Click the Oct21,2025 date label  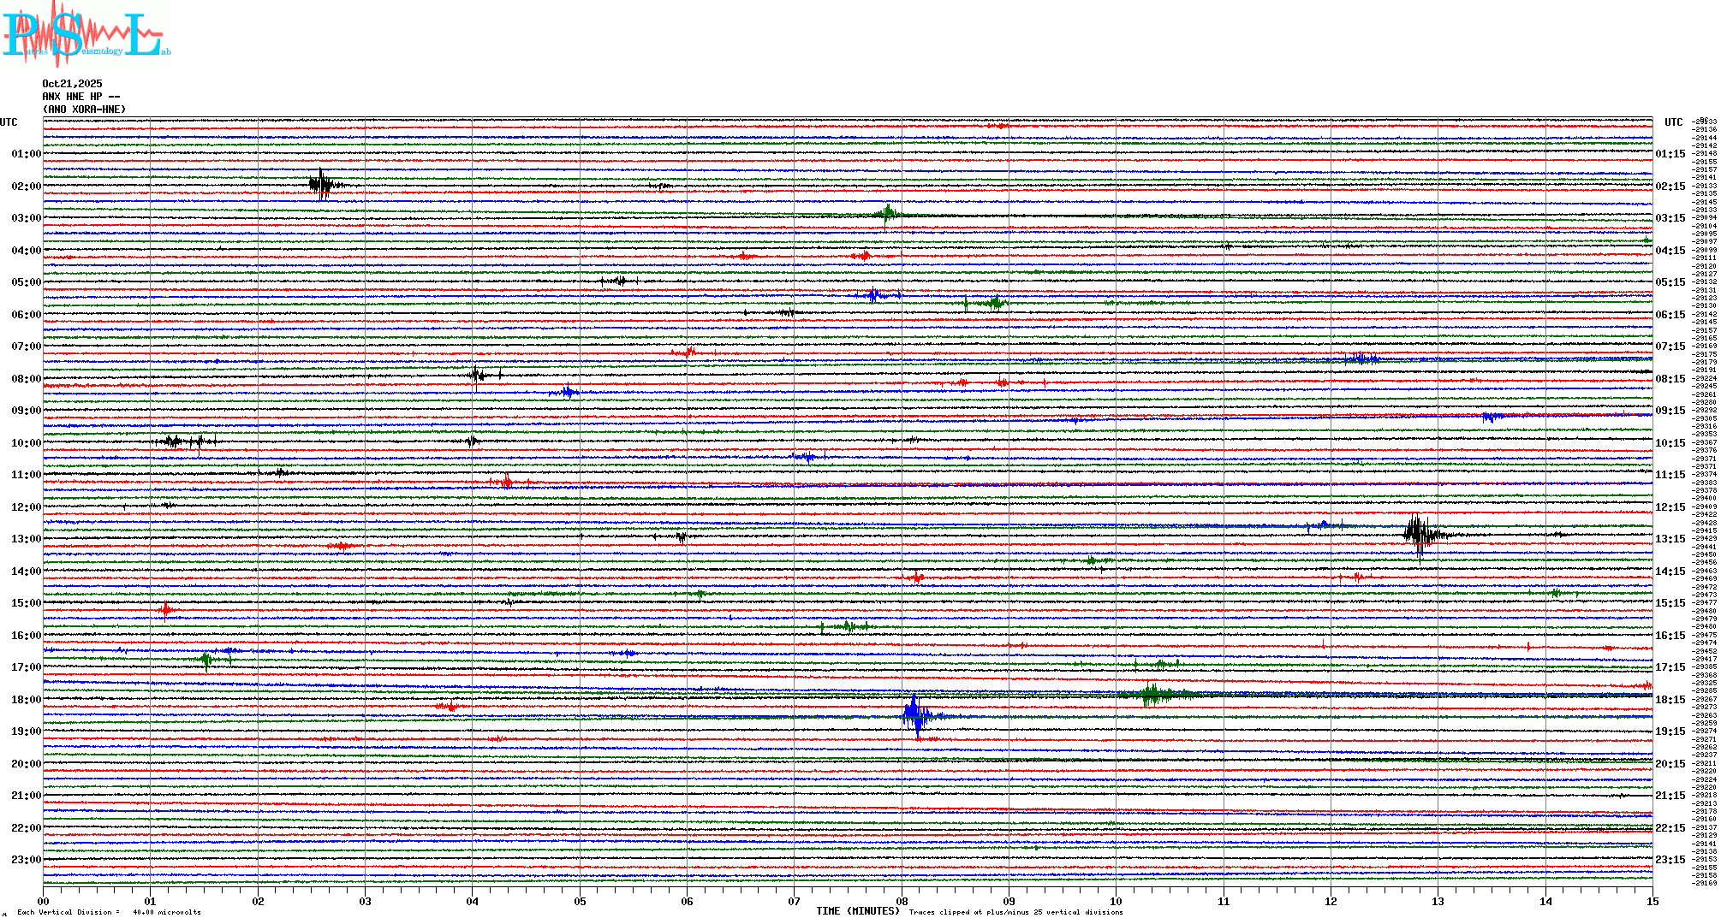[x=72, y=84]
